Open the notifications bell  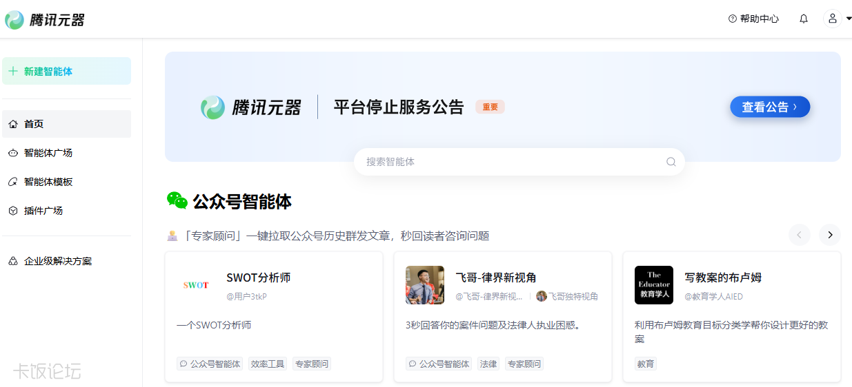(x=804, y=19)
